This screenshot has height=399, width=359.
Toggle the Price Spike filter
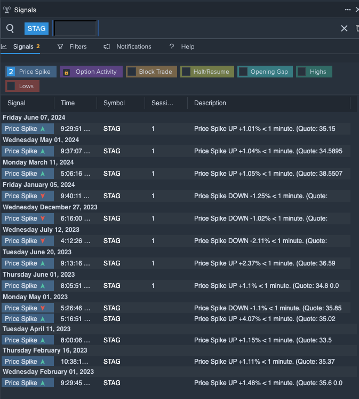pos(30,72)
